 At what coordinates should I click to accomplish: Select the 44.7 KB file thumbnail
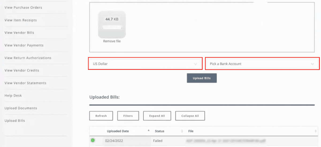coord(112,24)
